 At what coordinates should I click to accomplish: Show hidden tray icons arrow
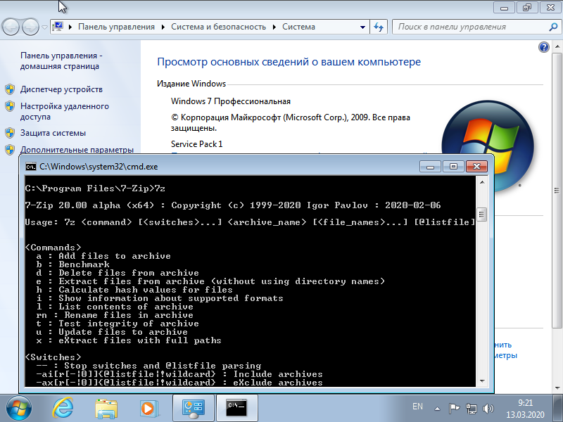[x=437, y=409]
